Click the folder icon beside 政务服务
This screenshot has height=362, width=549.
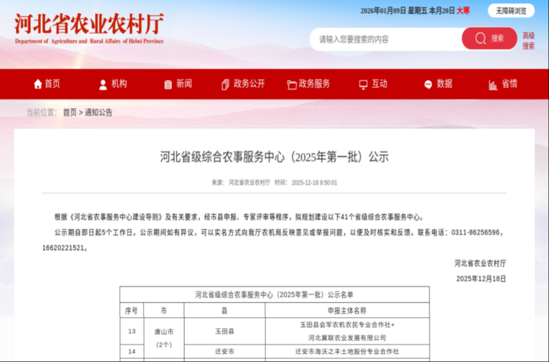(x=292, y=84)
